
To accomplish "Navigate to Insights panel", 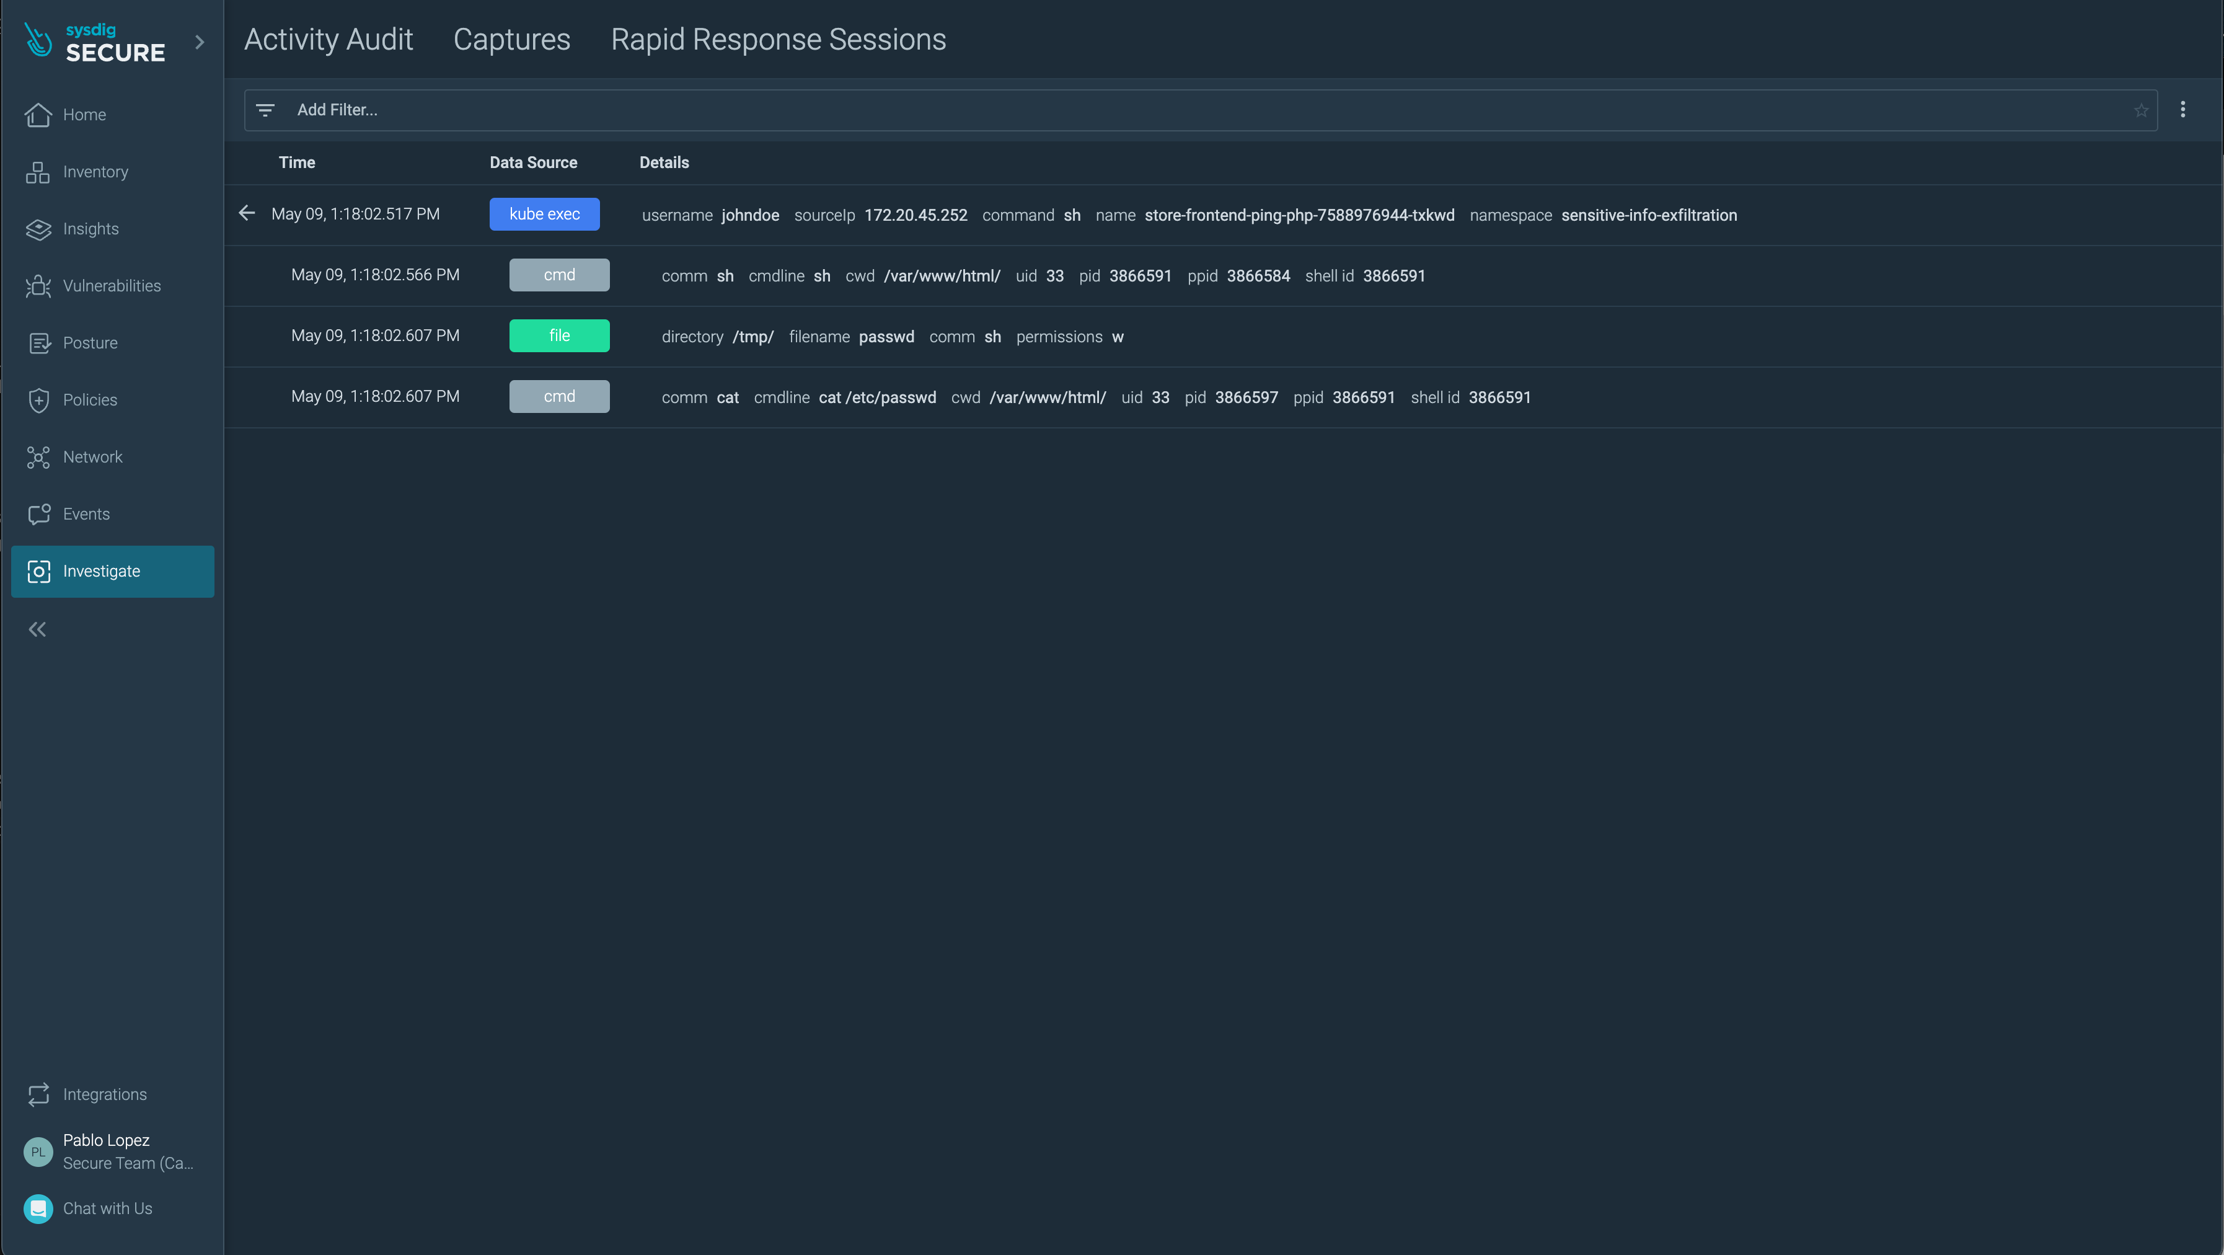I will point(90,228).
